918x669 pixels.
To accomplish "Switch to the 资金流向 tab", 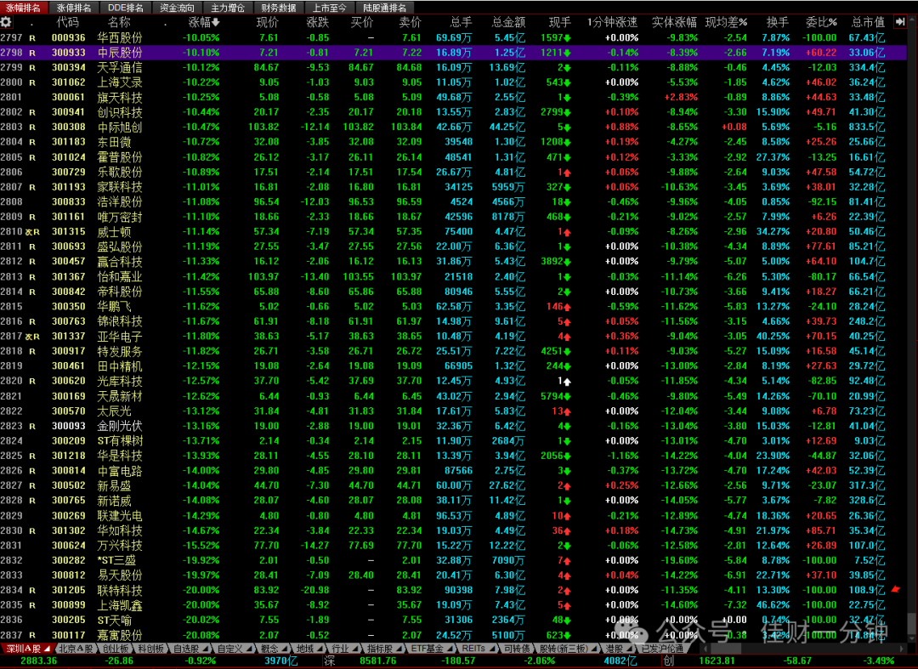I will coord(177,8).
